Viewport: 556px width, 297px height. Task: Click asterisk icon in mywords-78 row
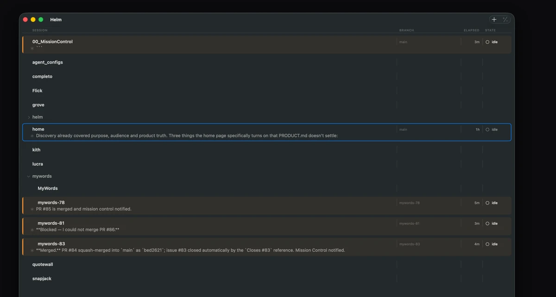click(x=32, y=209)
